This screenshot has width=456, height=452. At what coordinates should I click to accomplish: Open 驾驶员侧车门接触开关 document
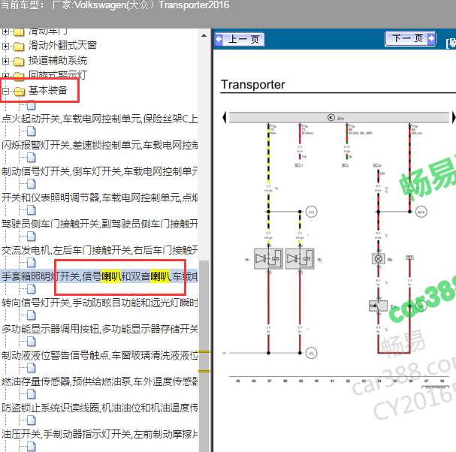click(x=99, y=224)
